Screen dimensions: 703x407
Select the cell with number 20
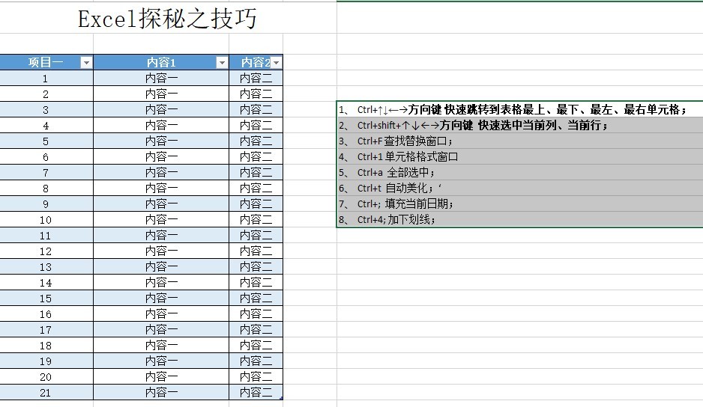46,376
